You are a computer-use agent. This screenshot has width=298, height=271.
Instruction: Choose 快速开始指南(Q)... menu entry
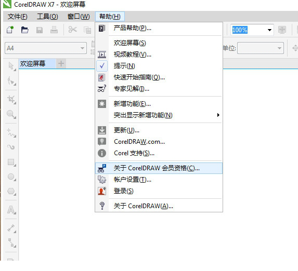click(x=159, y=77)
